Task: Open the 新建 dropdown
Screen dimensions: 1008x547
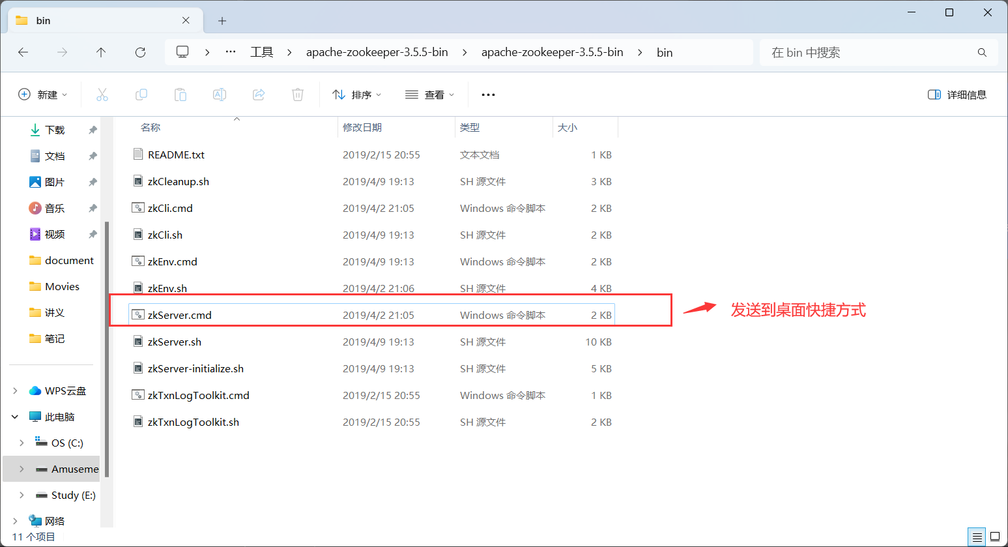Action: pos(43,95)
